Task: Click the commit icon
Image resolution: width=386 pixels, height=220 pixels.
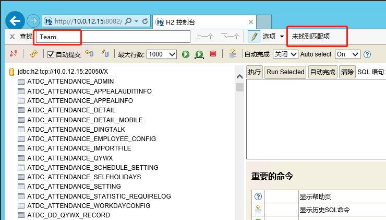Action: [x=105, y=53]
